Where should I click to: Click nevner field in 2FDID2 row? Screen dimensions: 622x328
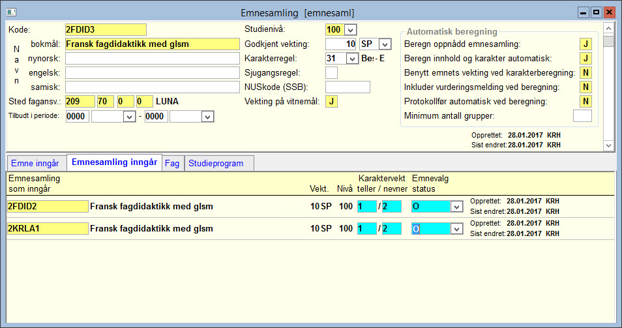(392, 207)
